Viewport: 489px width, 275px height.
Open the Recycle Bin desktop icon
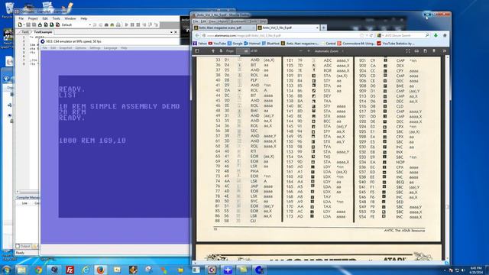[9, 10]
